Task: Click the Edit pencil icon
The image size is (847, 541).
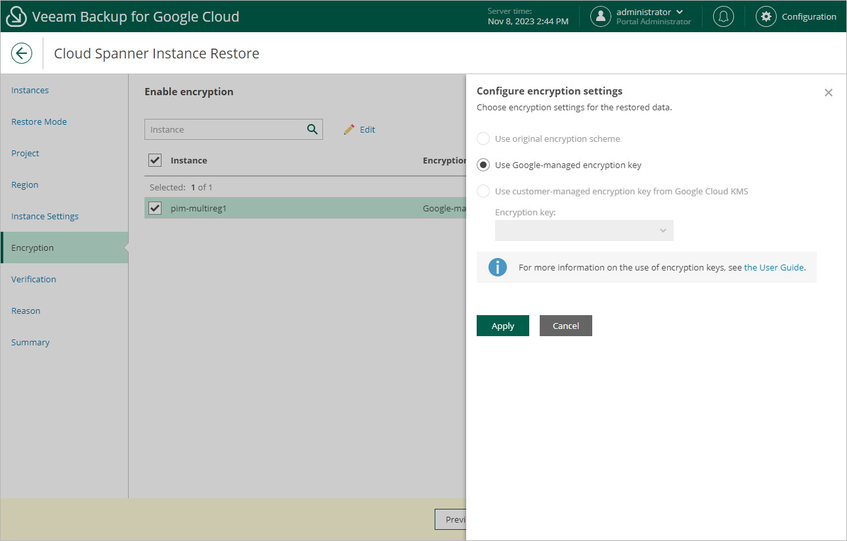Action: (349, 129)
